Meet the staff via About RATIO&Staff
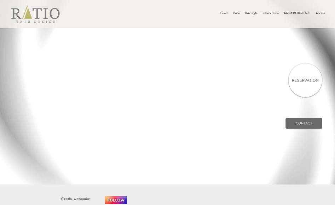This screenshot has width=335, height=205. pos(297,13)
